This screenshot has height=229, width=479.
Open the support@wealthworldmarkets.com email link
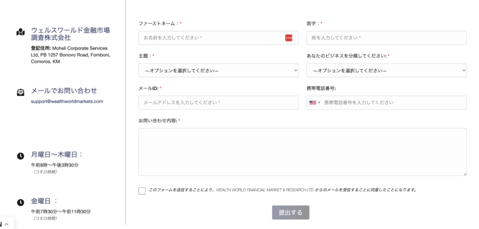[67, 101]
